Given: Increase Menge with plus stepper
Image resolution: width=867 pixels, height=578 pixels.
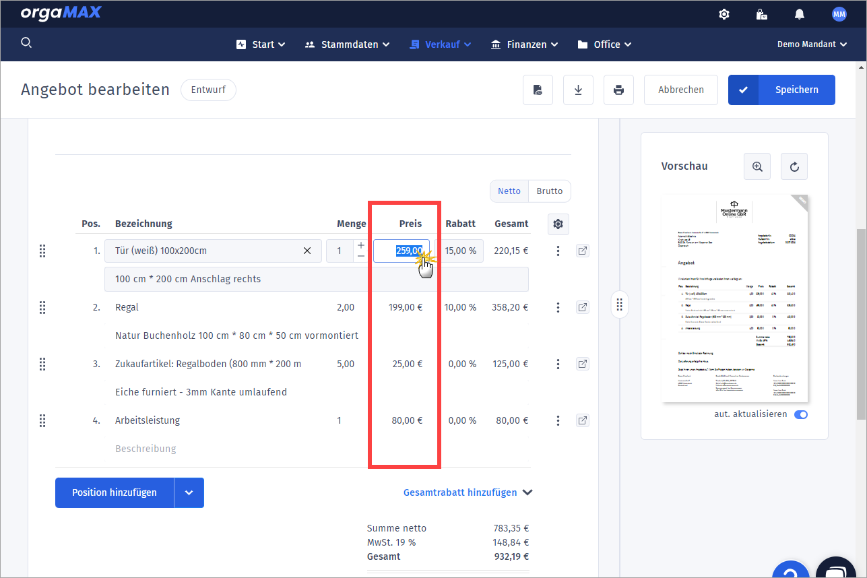Looking at the screenshot, I should point(361,245).
